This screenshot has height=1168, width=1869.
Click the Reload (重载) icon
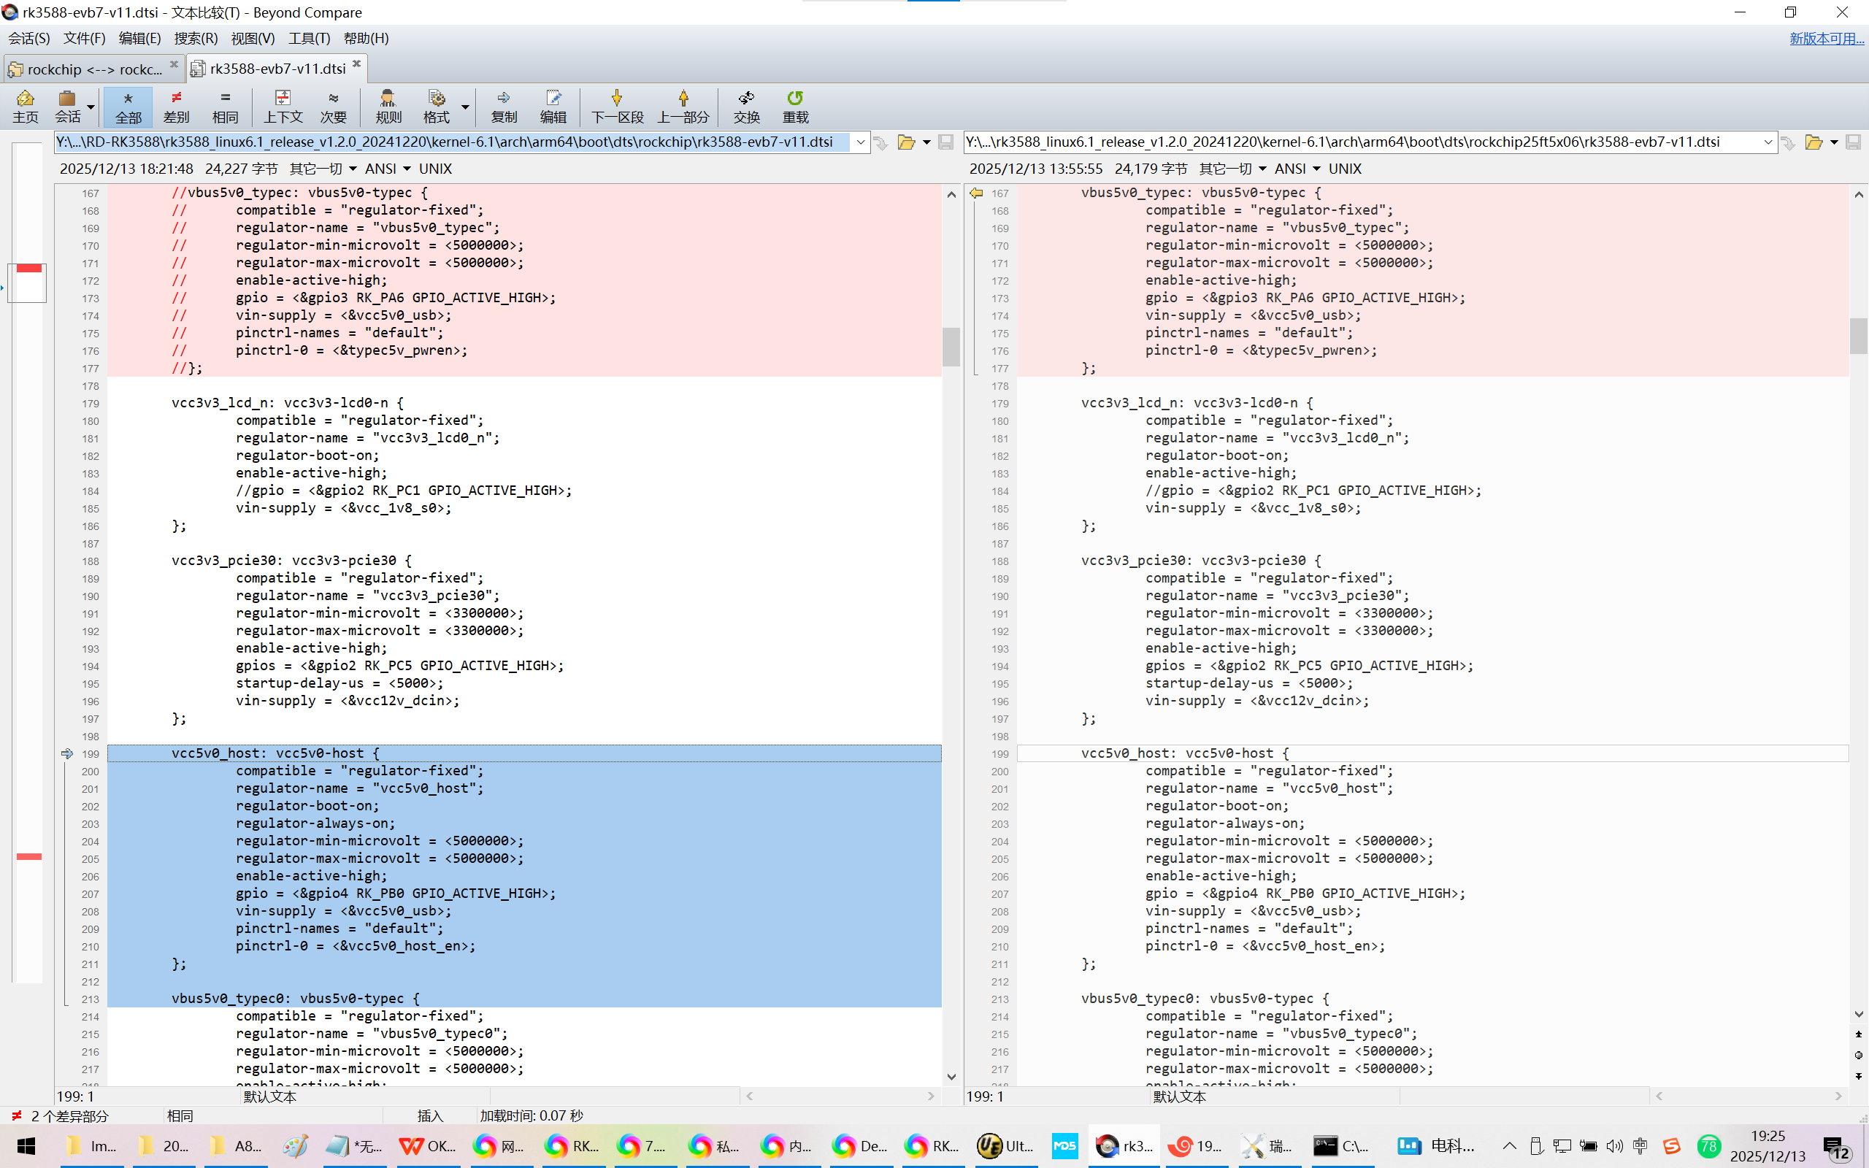(x=795, y=106)
